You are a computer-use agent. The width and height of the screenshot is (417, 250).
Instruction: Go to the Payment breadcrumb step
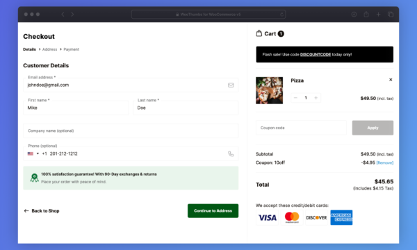point(72,49)
